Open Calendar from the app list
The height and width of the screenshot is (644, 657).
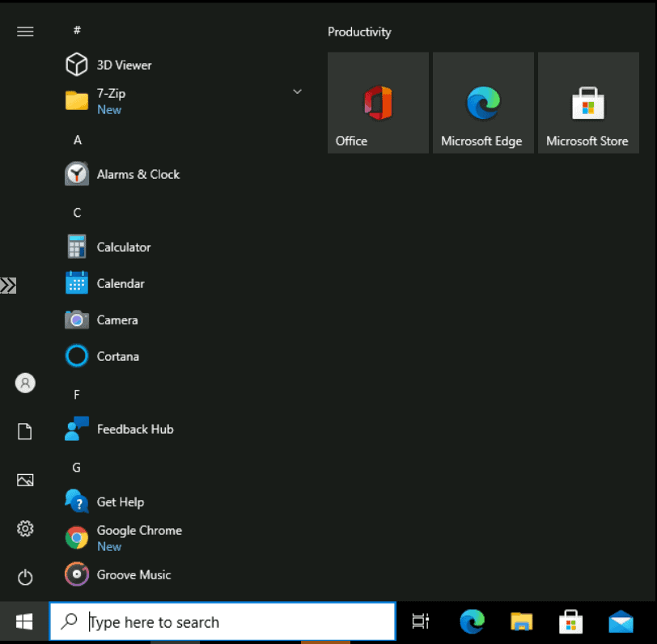120,283
